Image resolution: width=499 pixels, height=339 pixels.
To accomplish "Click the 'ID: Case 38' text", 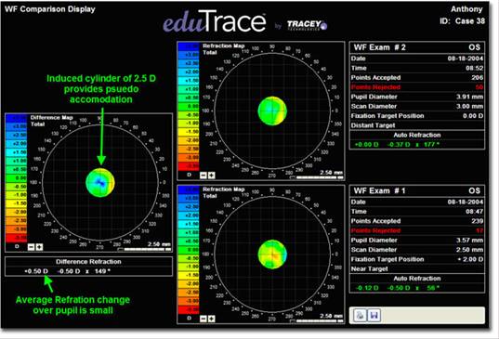I will (x=463, y=21).
